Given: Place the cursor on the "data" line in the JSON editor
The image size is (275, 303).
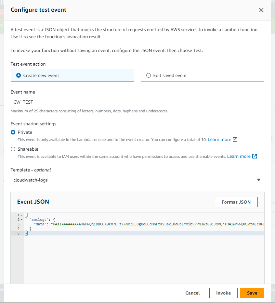Looking at the screenshot, I should coord(130,224).
